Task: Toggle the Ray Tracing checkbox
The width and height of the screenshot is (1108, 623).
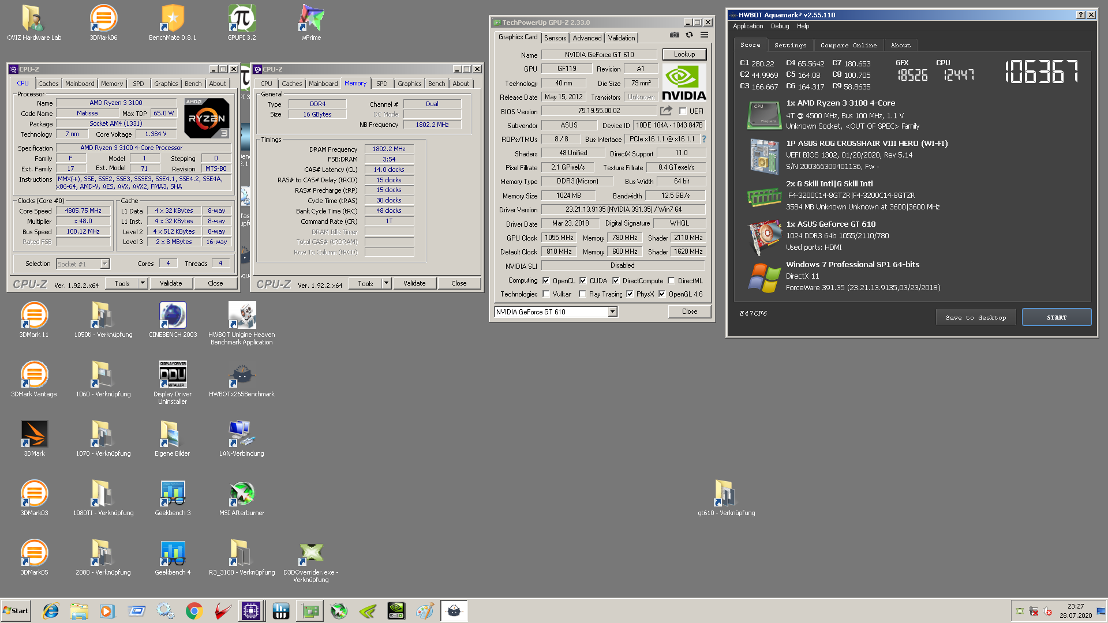Action: [582, 294]
